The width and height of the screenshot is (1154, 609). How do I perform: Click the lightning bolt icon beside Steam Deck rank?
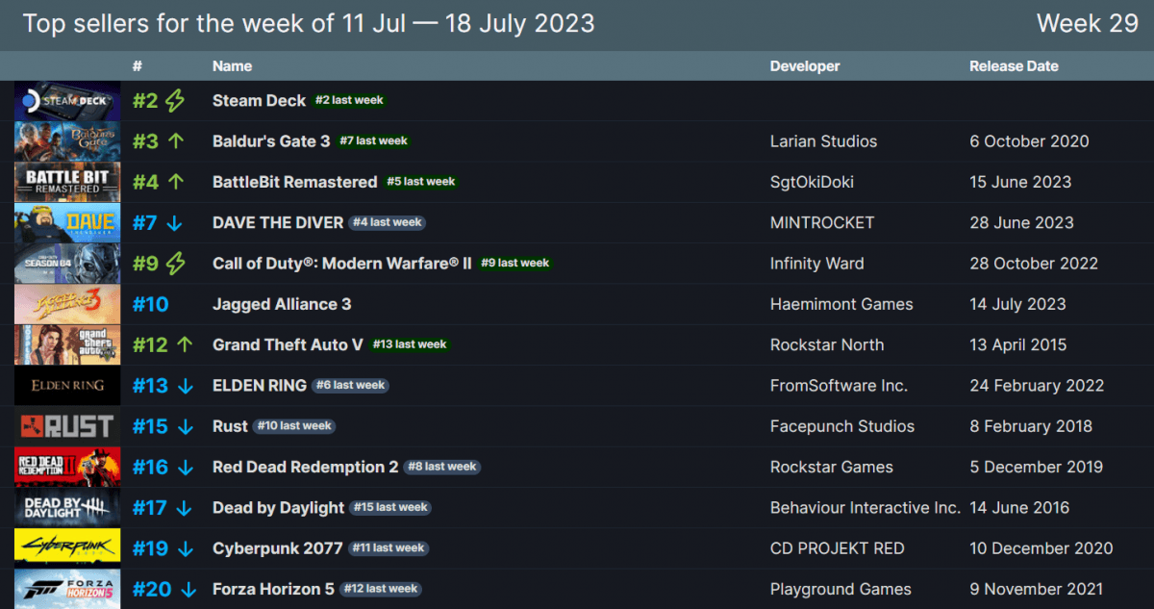click(x=175, y=100)
